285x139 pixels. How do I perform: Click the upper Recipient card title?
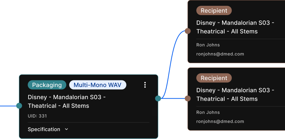click(x=235, y=27)
